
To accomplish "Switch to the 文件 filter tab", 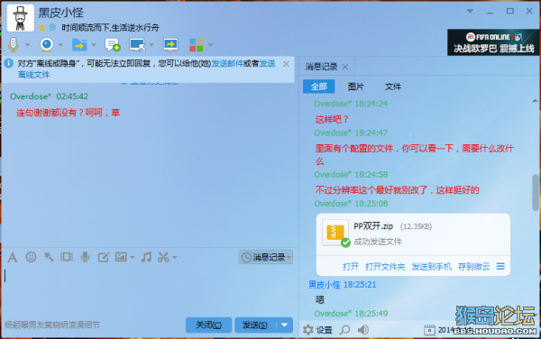I will (x=393, y=87).
